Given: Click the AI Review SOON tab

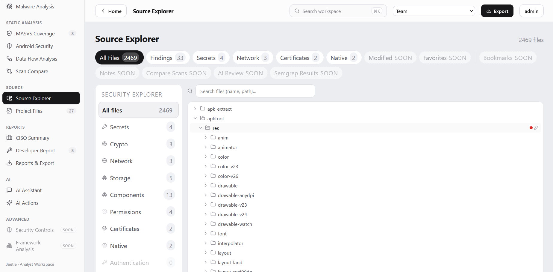Looking at the screenshot, I should 240,73.
